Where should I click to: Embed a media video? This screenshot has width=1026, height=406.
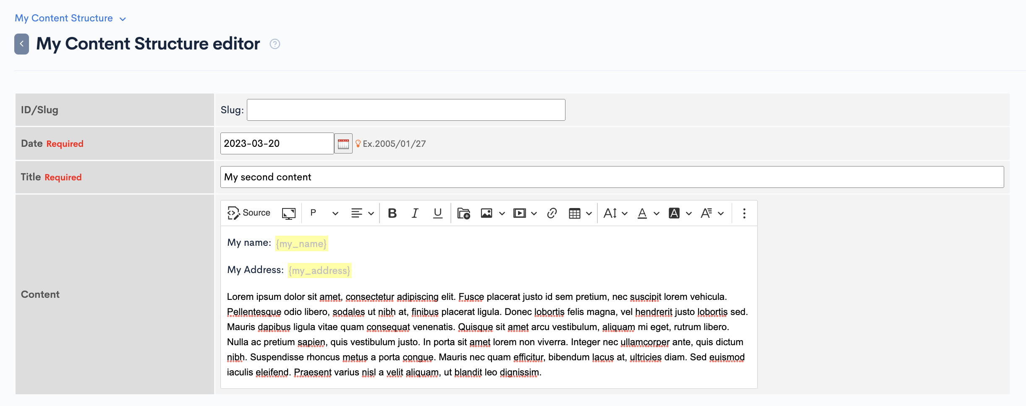tap(520, 213)
